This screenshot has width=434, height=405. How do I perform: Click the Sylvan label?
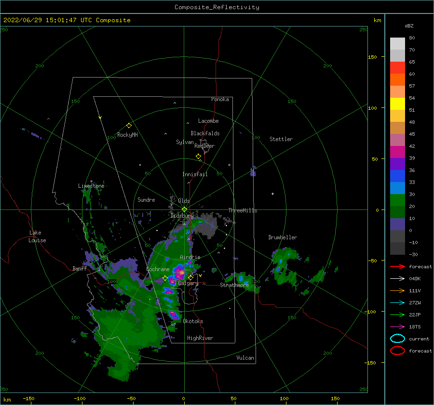click(x=185, y=142)
